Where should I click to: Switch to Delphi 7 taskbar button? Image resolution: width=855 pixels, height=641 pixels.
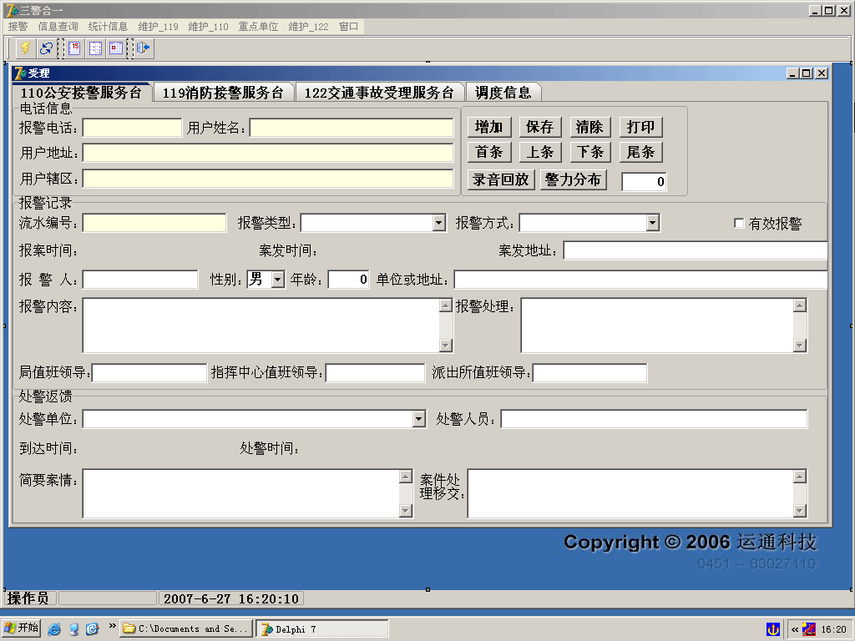pos(323,629)
